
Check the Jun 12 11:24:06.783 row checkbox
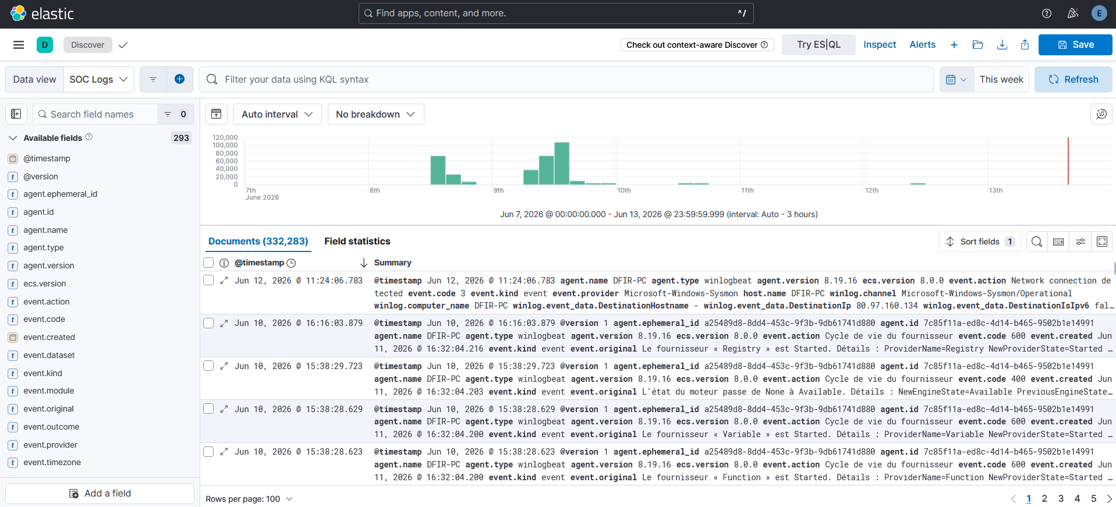coord(208,280)
